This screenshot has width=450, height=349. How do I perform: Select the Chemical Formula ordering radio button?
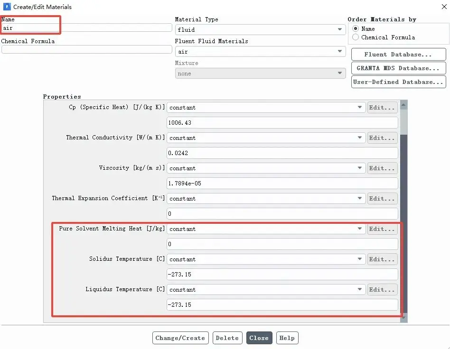[x=356, y=37]
